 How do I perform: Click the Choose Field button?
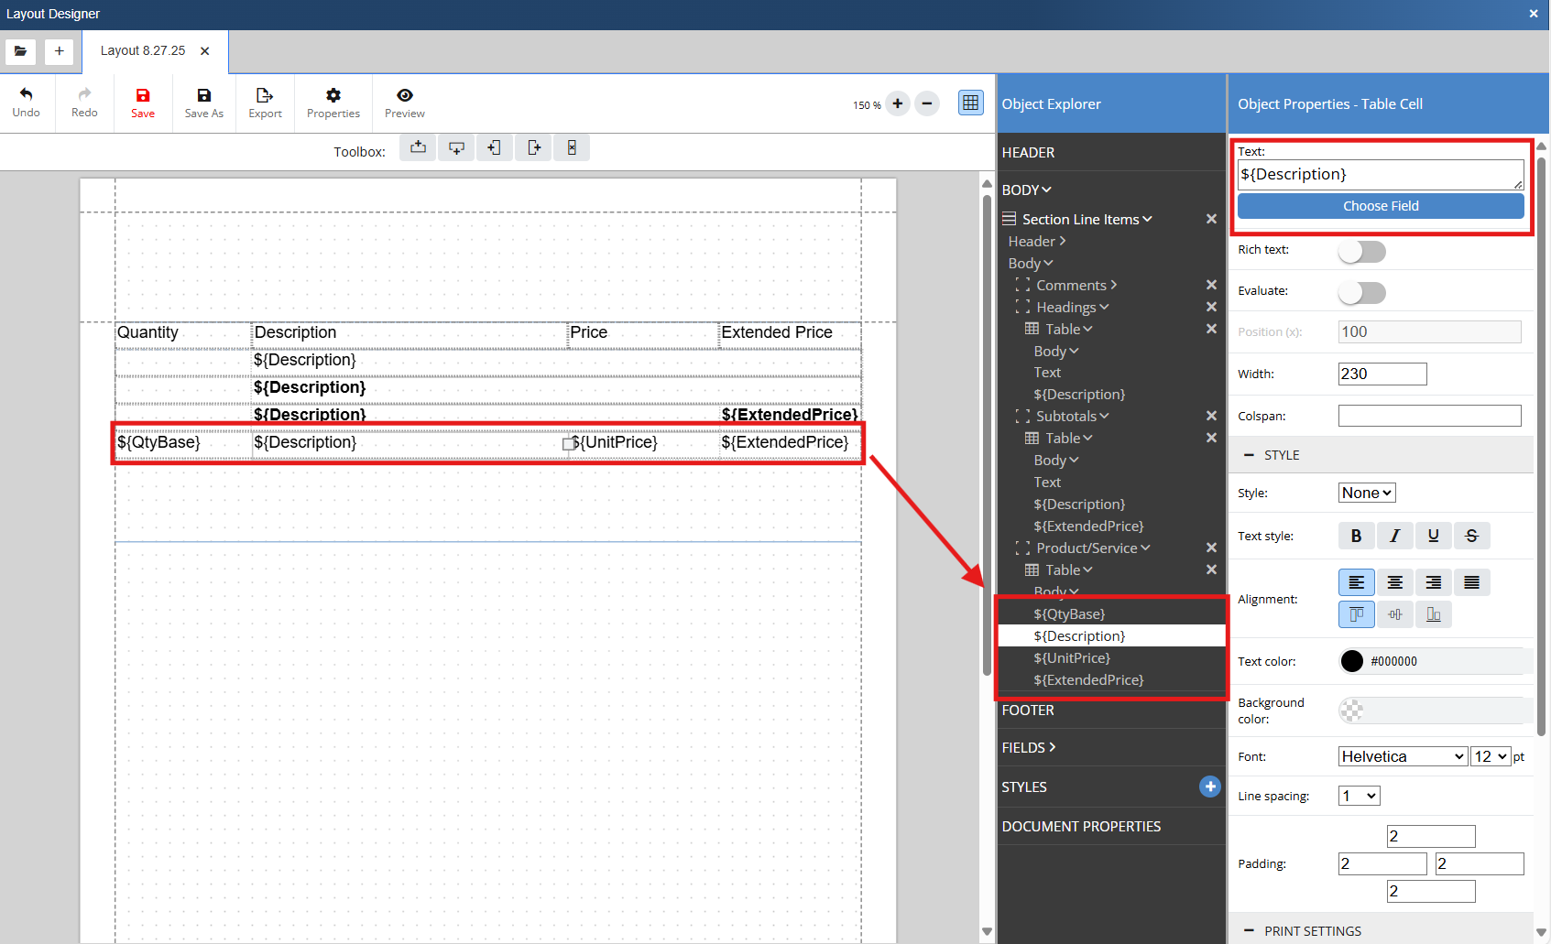(x=1380, y=206)
